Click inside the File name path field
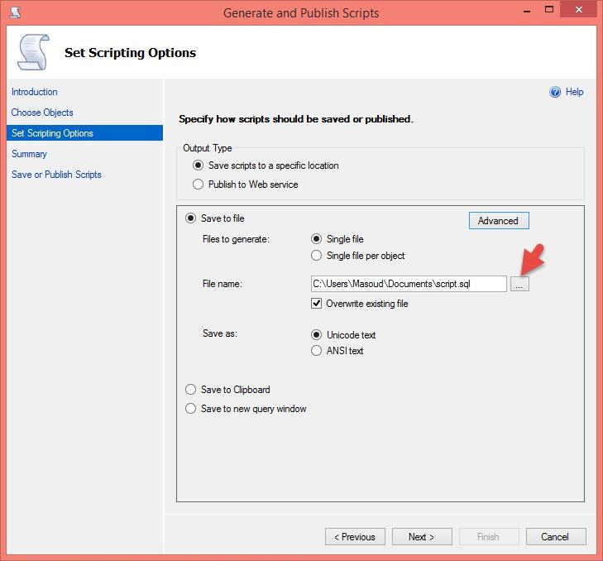 pyautogui.click(x=409, y=284)
